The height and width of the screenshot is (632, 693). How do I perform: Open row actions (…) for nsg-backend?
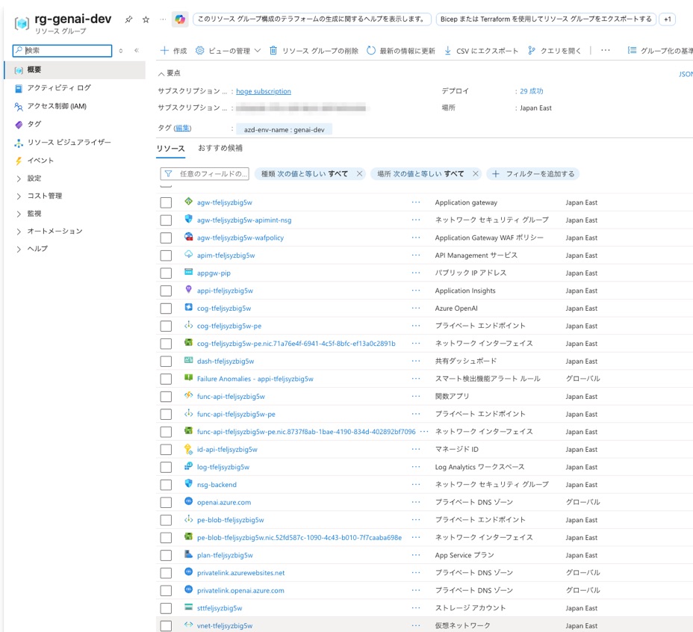pos(416,485)
